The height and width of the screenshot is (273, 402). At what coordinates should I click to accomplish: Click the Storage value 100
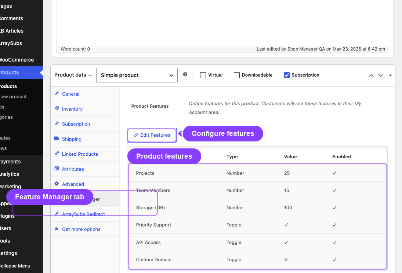288,207
